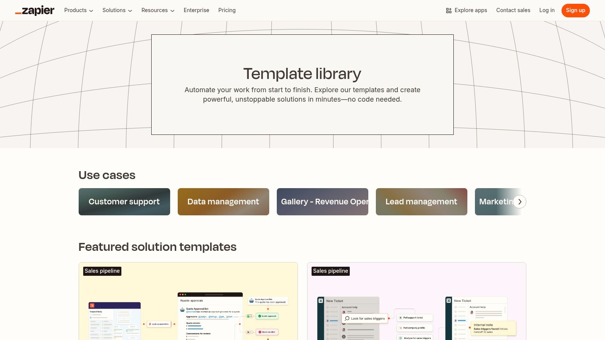Viewport: 605px width, 340px height.
Task: Open the yellow Sales pipeline template
Action: pyautogui.click(x=188, y=302)
